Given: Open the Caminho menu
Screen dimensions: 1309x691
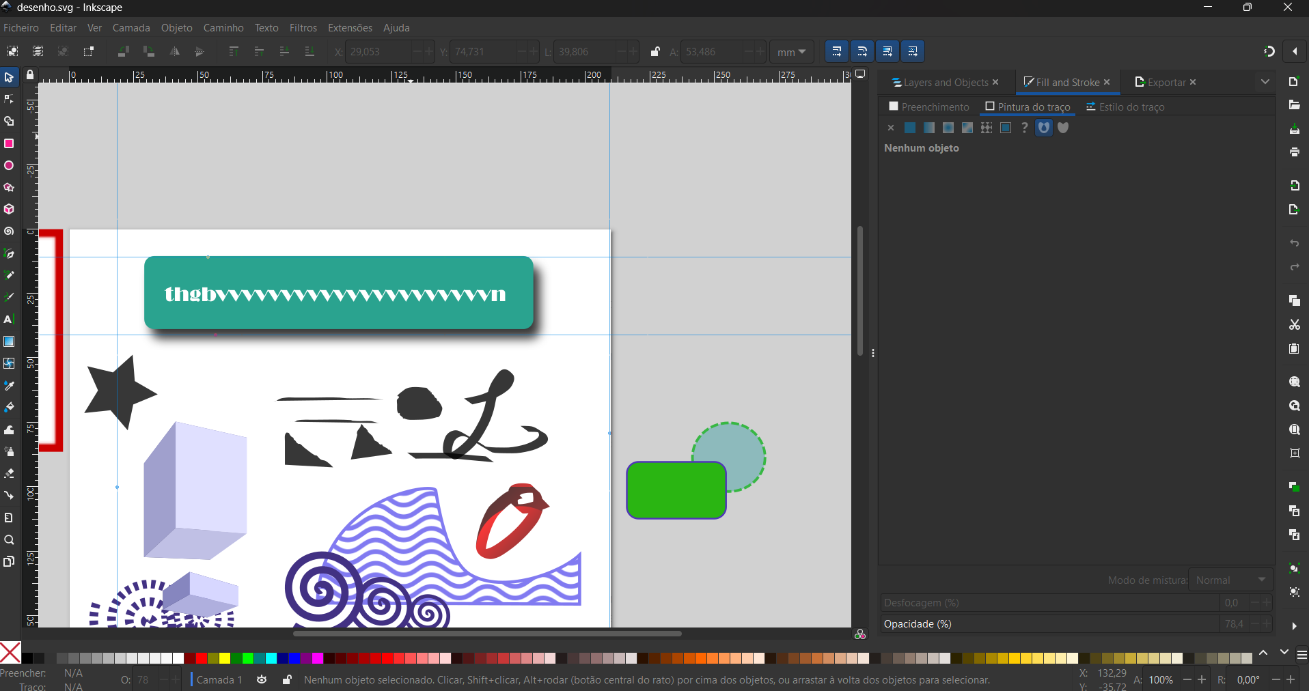Looking at the screenshot, I should point(223,28).
